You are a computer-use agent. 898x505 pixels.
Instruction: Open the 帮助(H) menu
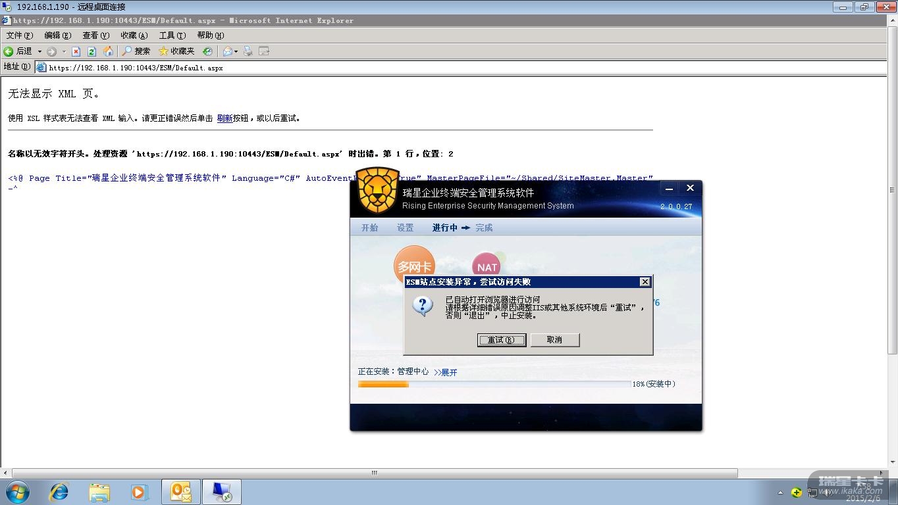coord(210,36)
